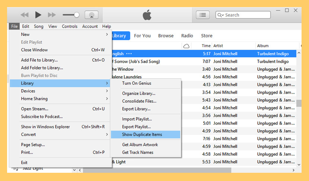Screen dimensions: 309x181
Task: Open the File menu
Action: coord(15,26)
